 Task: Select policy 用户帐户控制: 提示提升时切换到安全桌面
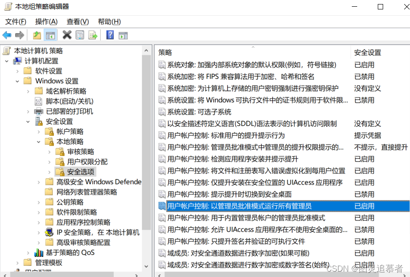pyautogui.click(x=229, y=194)
